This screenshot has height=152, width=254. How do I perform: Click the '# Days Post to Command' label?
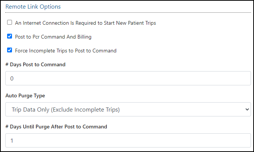[36, 64]
